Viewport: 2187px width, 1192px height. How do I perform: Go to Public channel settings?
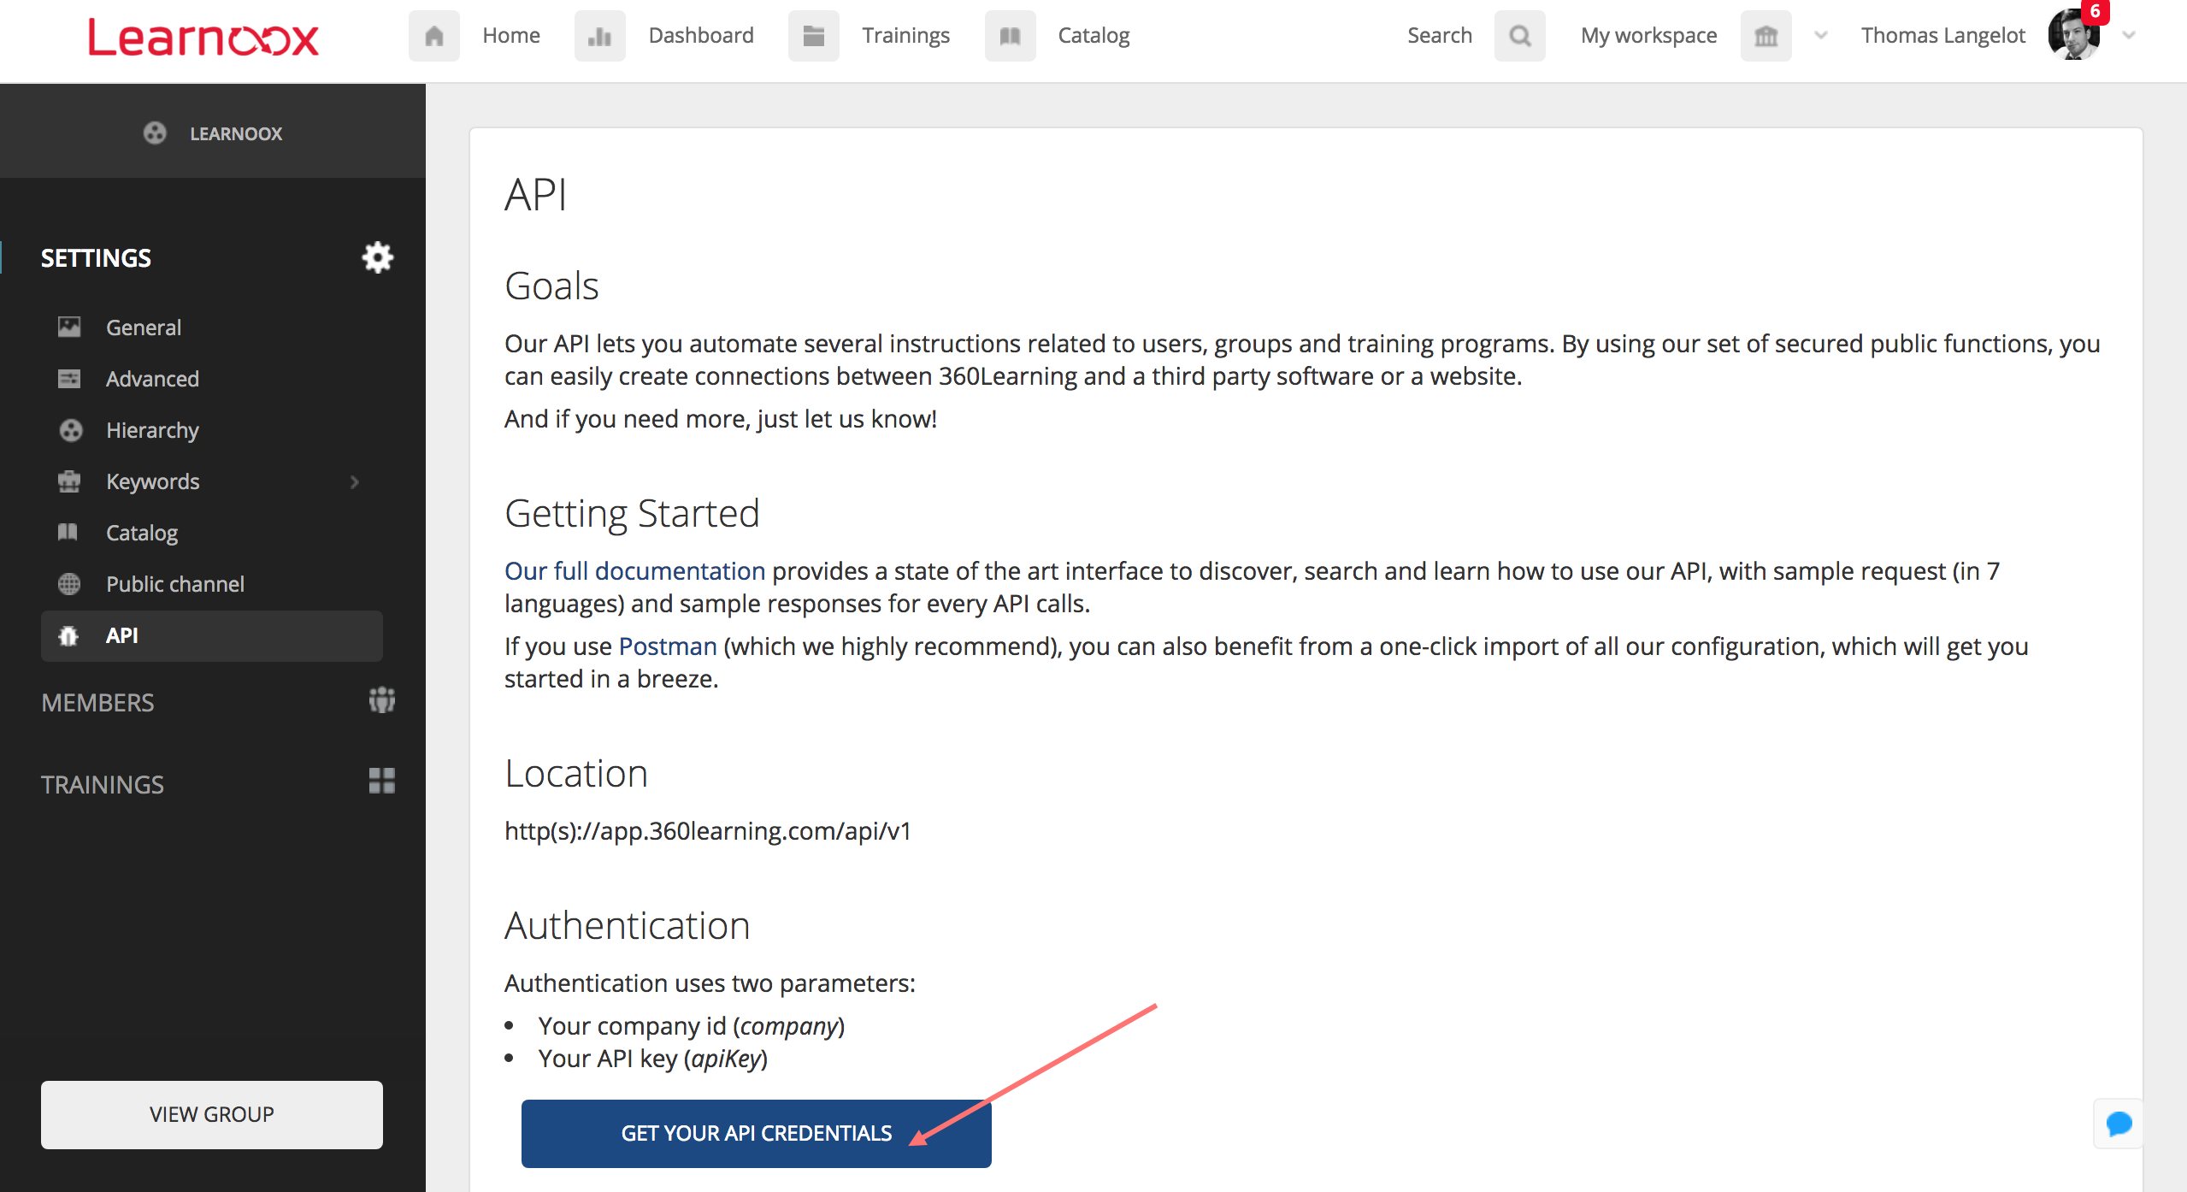pos(174,584)
